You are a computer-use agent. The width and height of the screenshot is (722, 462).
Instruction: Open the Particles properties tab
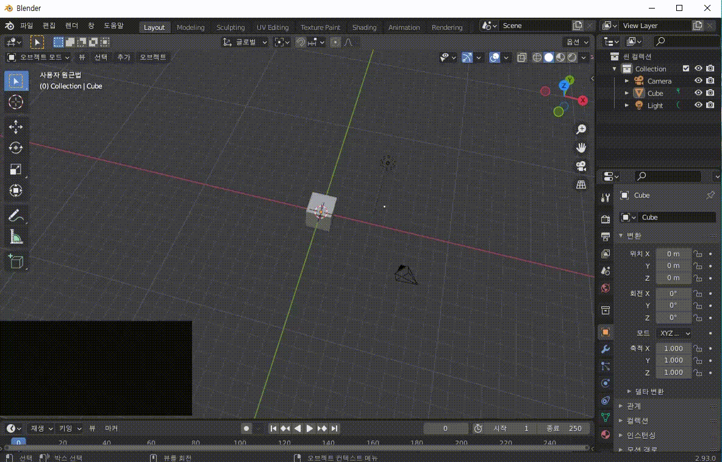606,366
